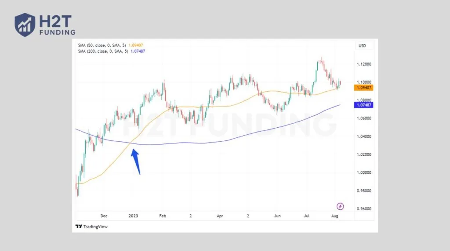This screenshot has height=251, width=450.
Task: Click the 1.02000 price axis value
Action: point(364,154)
